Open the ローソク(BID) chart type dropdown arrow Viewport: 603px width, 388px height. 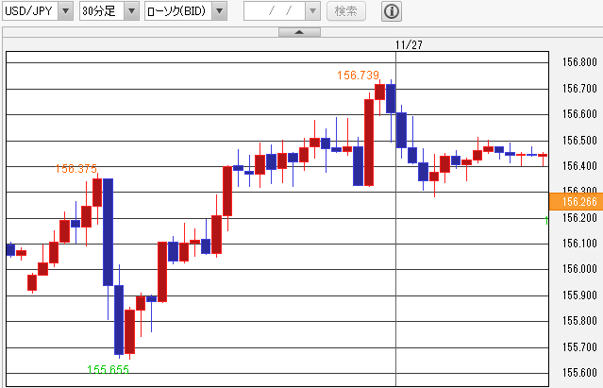point(219,12)
